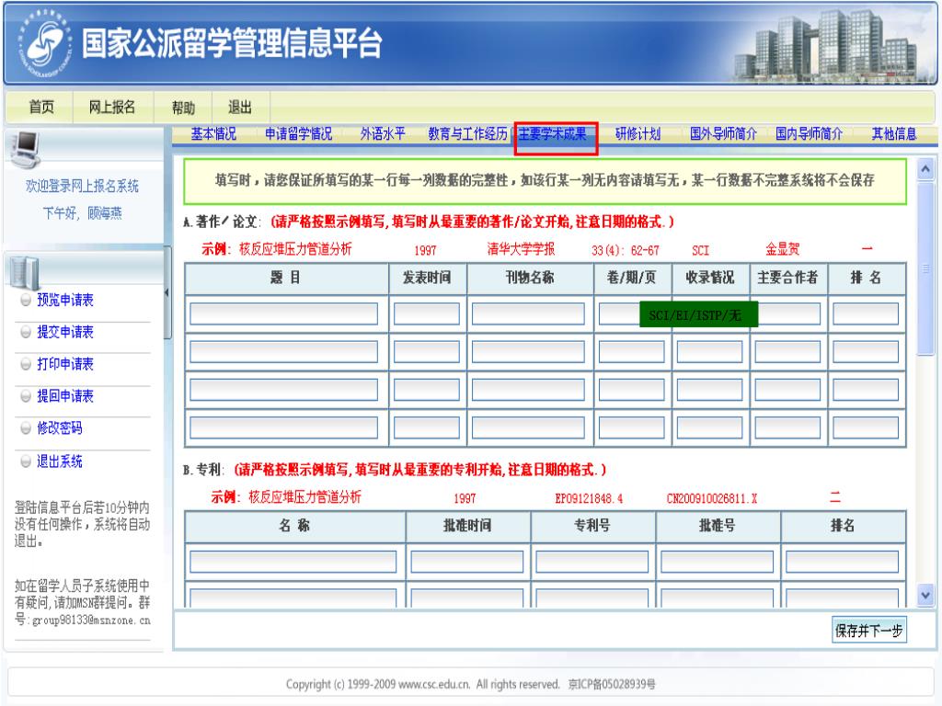Click the scrollbar up arrow

pos(925,170)
